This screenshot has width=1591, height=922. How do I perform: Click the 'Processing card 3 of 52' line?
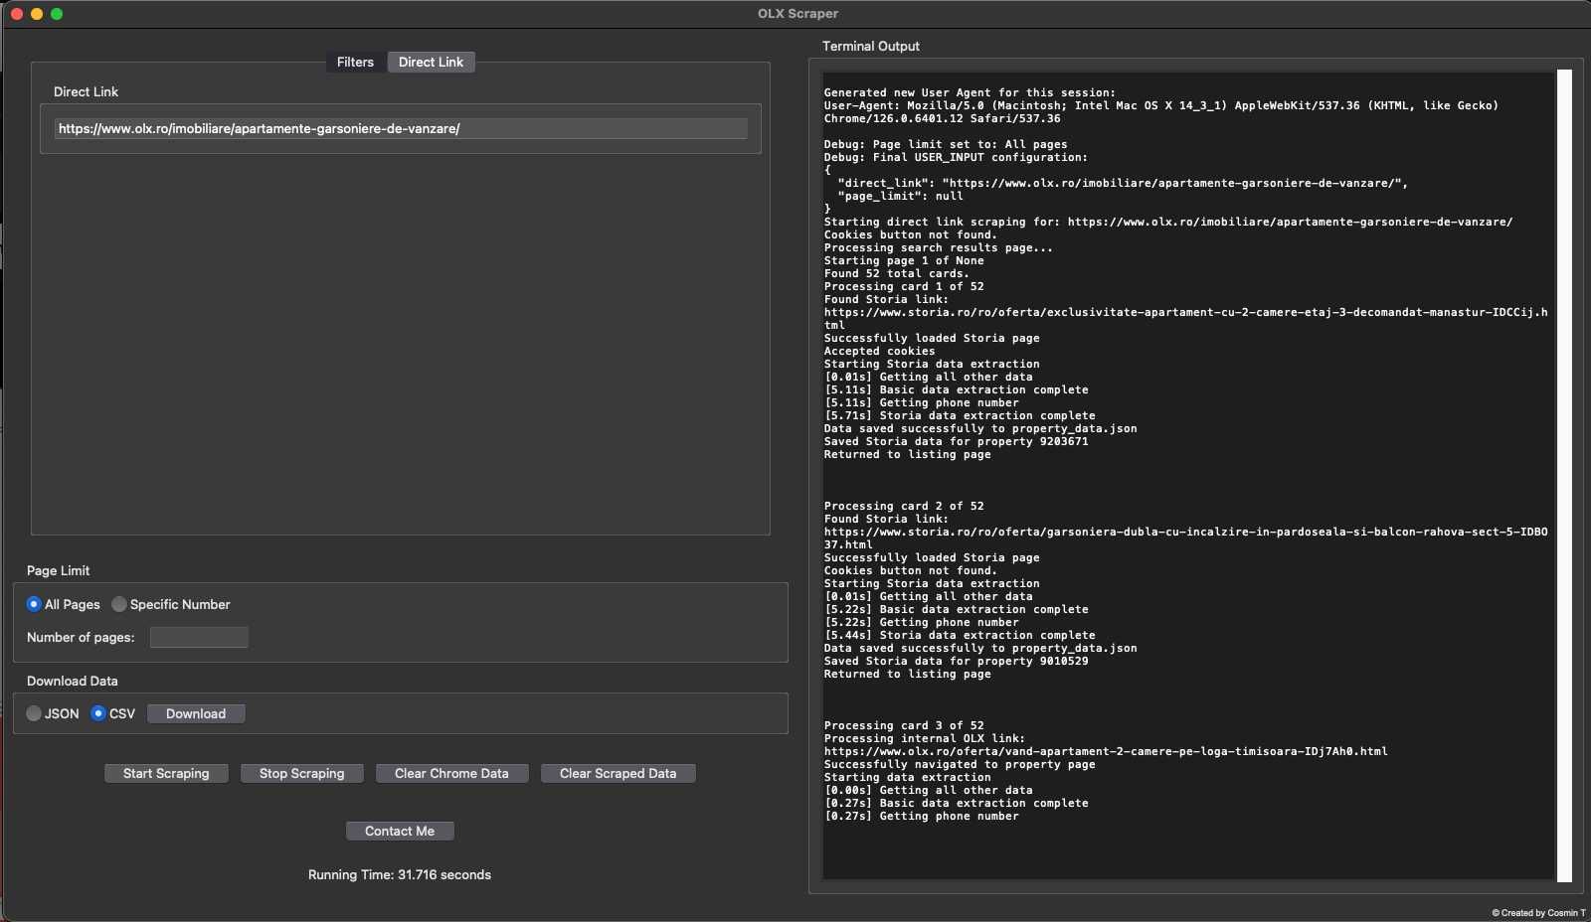pos(904,725)
